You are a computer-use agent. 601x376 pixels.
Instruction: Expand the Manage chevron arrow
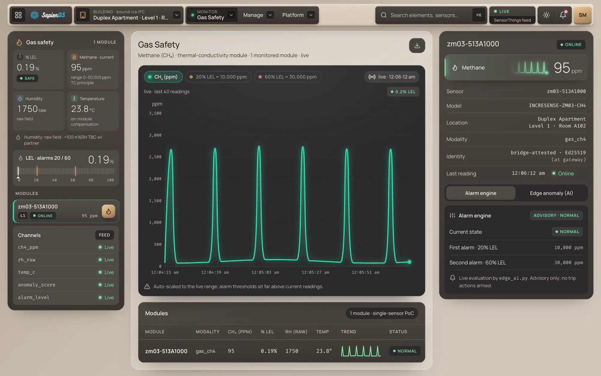click(x=270, y=15)
